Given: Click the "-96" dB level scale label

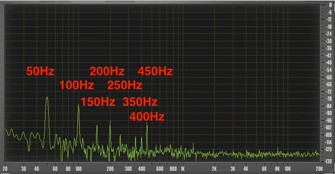Looking at the screenshot, I should [x=329, y=121].
